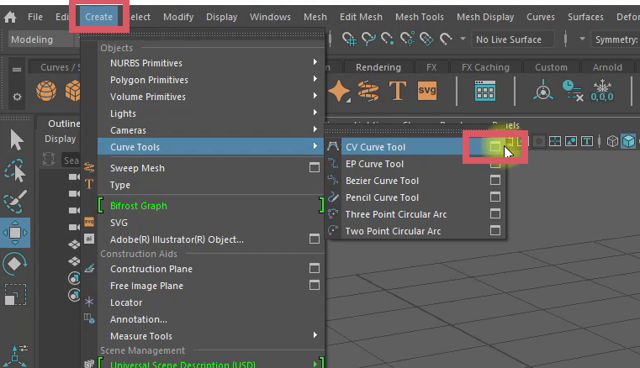
Task: Expand Polygon Primitives submenu
Action: [211, 80]
